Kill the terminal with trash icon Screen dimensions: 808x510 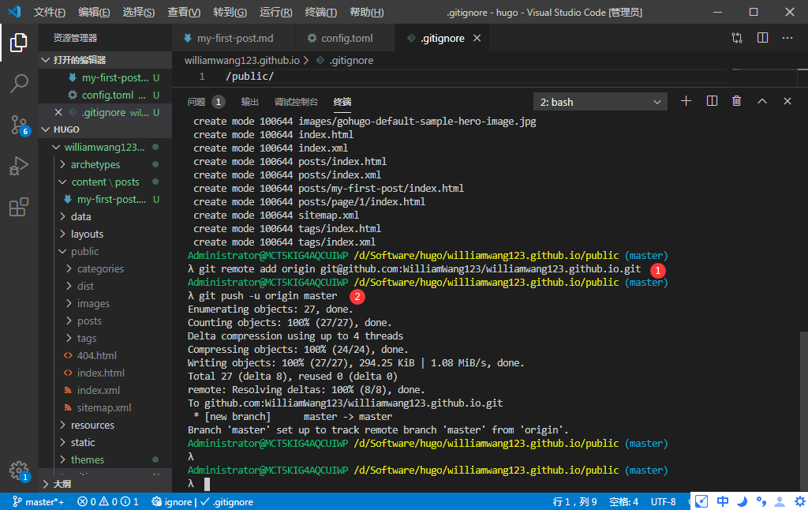(736, 101)
